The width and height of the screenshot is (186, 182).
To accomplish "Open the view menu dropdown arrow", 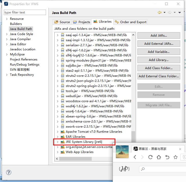I will [x=180, y=12].
